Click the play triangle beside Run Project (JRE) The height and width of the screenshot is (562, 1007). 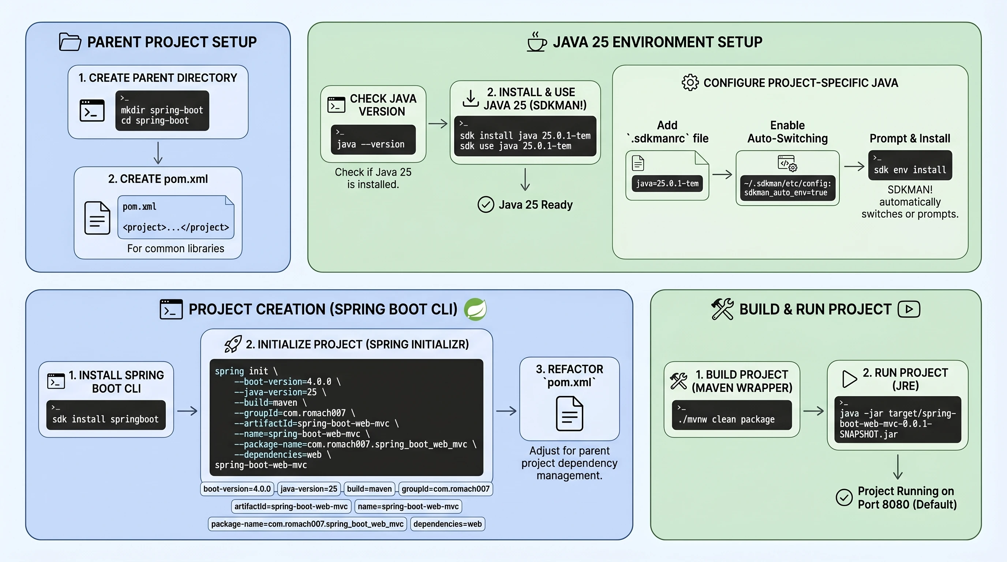(849, 379)
